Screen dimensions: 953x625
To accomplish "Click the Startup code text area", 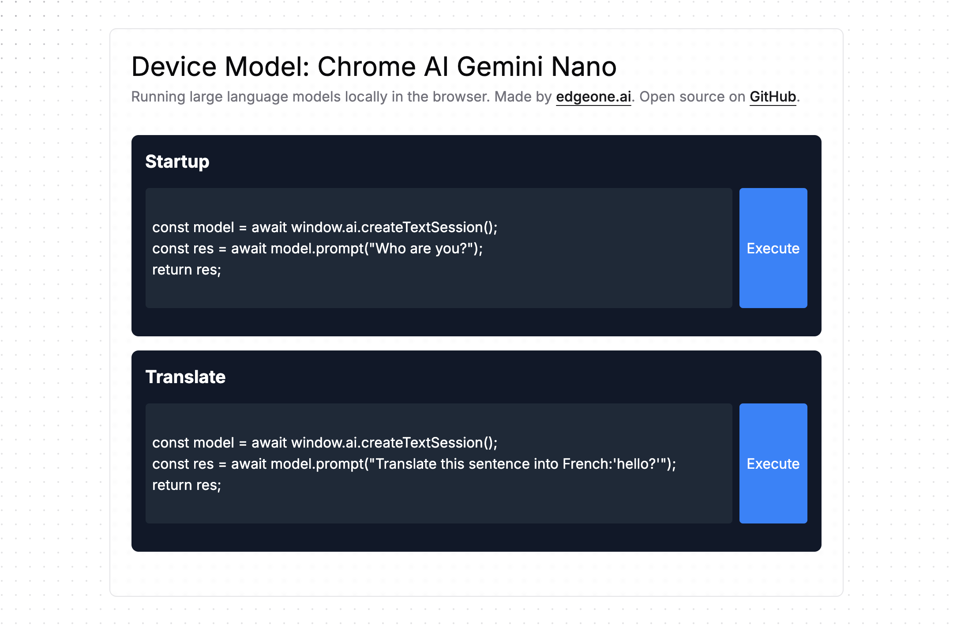I will [439, 248].
